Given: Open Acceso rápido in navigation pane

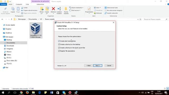Looking at the screenshot, I should [x=10, y=25].
